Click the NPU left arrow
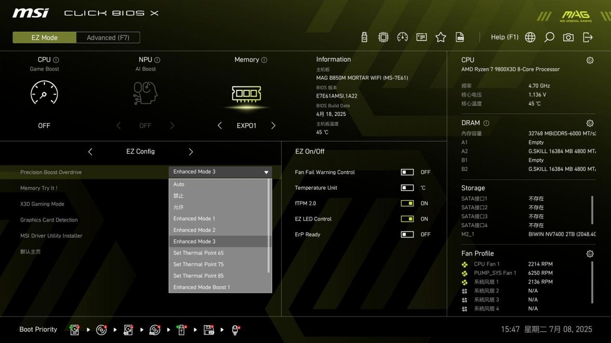Image resolution: width=611 pixels, height=343 pixels. 119,126
